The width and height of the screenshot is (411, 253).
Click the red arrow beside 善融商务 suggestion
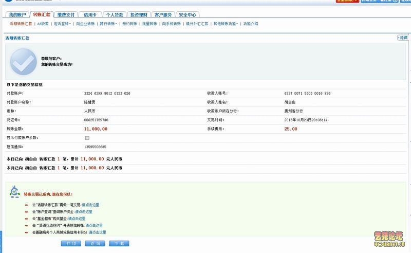26,232
